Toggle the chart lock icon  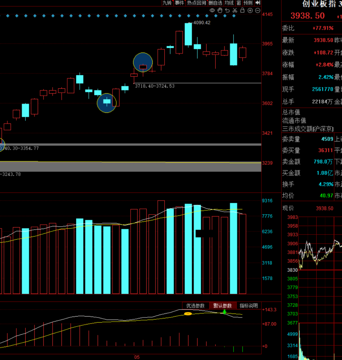coord(243,10)
